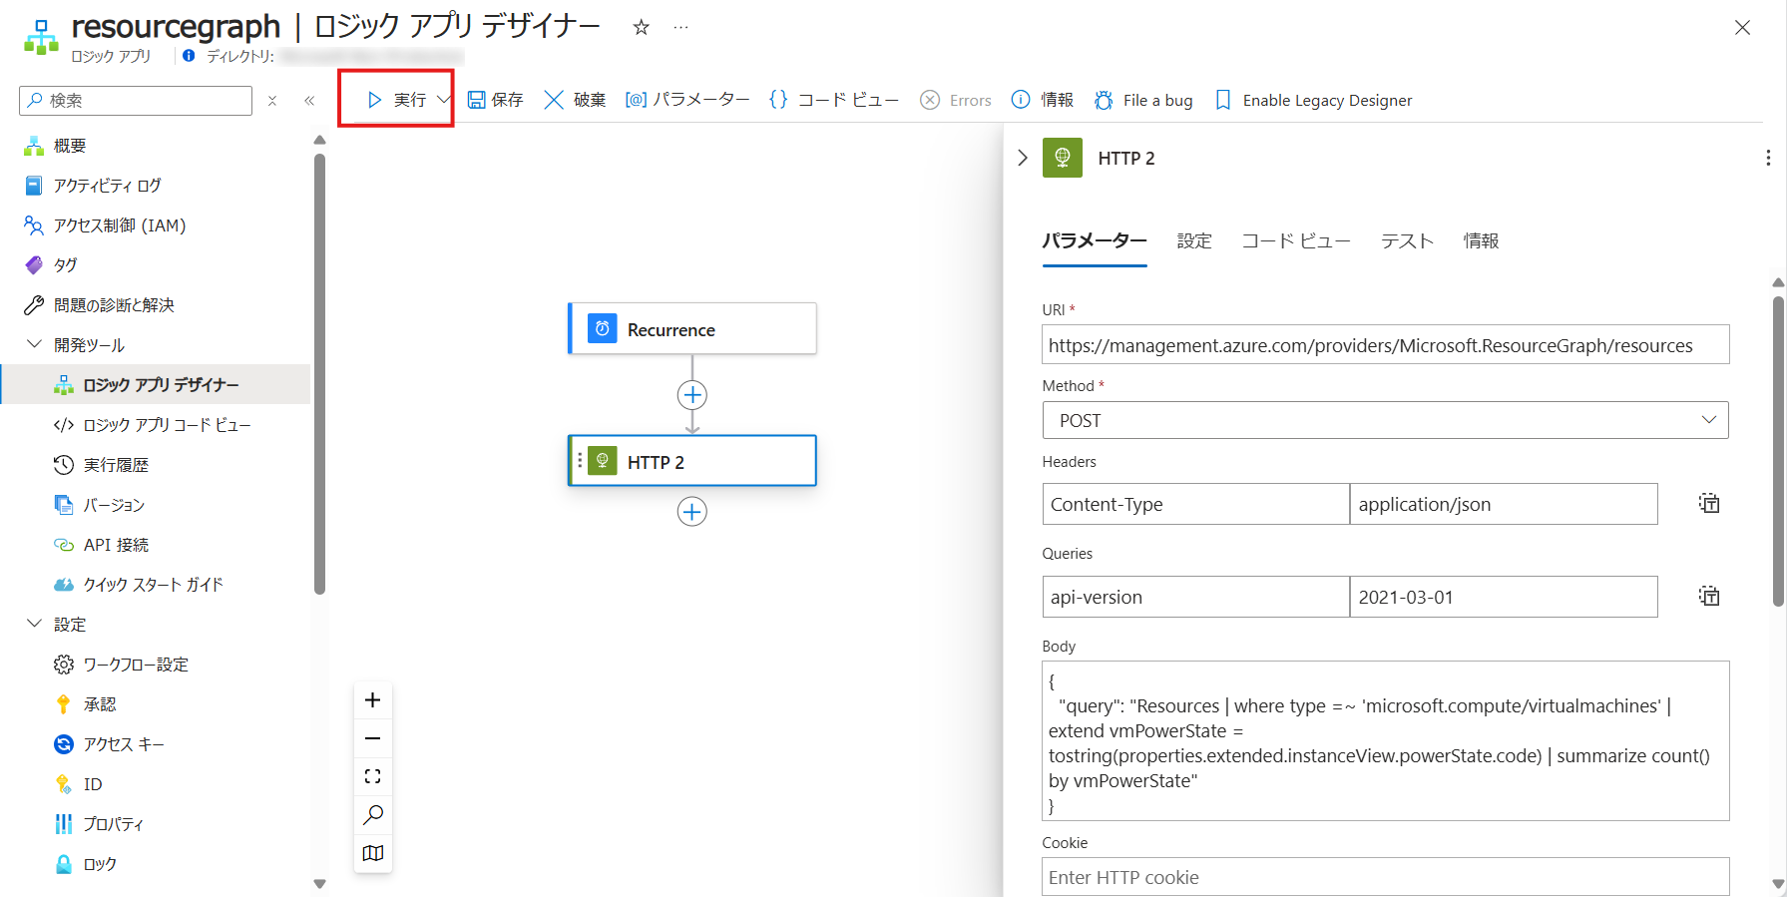Open the more options ellipsis beside the title
Image resolution: width=1787 pixels, height=897 pixels.
[x=680, y=28]
